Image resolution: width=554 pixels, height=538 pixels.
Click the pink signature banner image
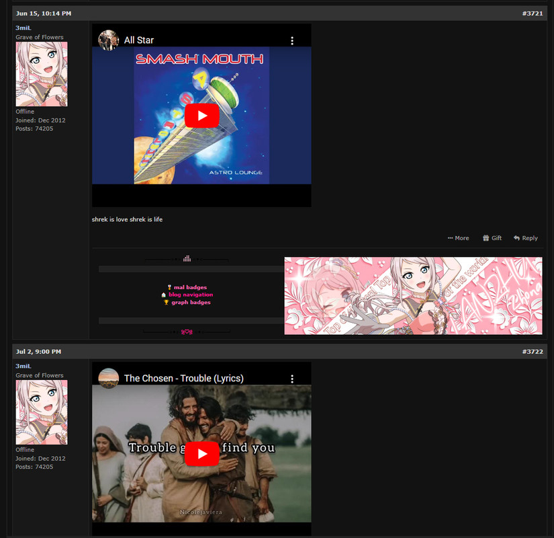coord(413,296)
